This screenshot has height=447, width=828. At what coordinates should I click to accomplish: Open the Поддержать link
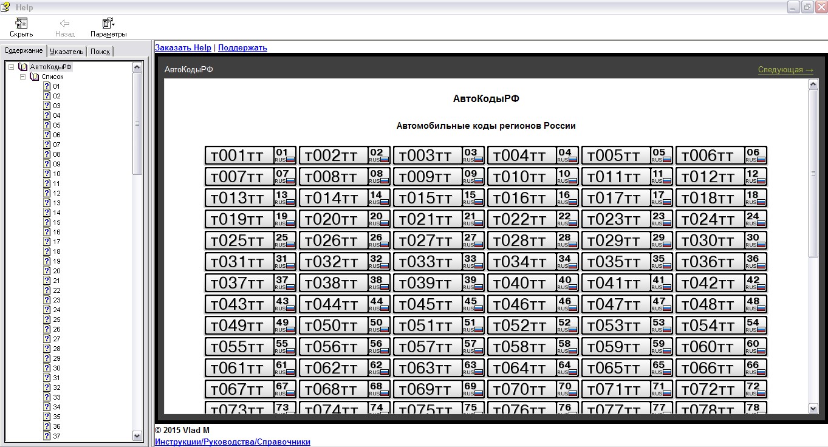(x=242, y=47)
